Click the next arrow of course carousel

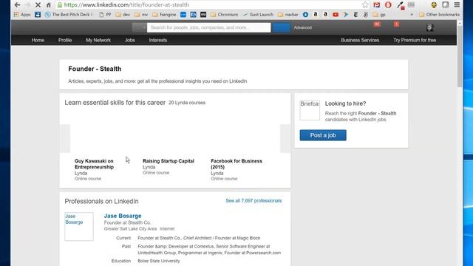pyautogui.click(x=285, y=138)
